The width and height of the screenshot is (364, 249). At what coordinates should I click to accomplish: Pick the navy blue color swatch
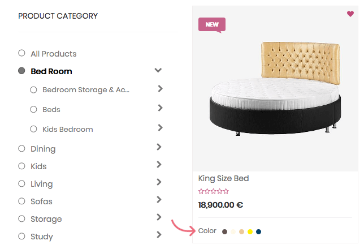tap(258, 231)
